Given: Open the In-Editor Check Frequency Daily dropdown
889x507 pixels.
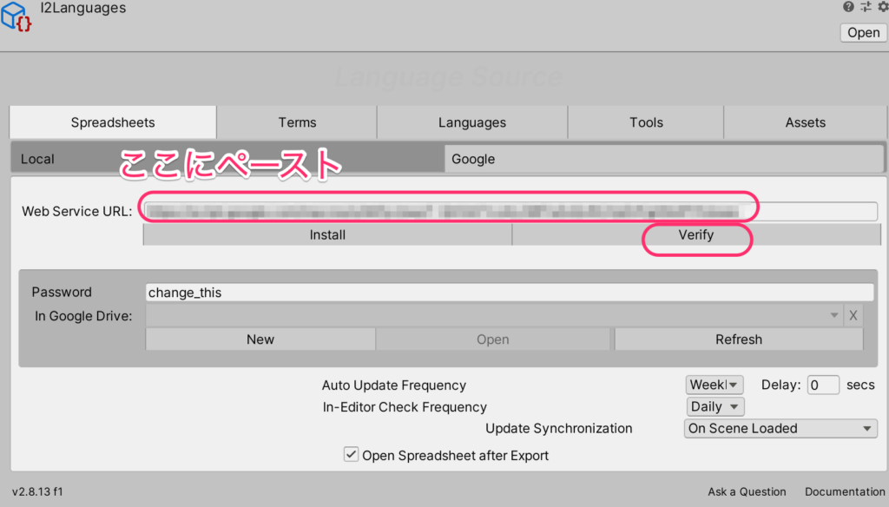Looking at the screenshot, I should coord(714,406).
